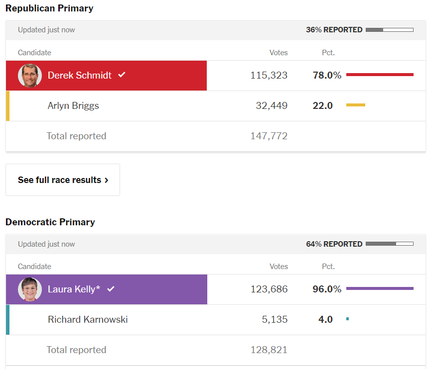
Task: Open the See full race results link
Action: coord(63,180)
